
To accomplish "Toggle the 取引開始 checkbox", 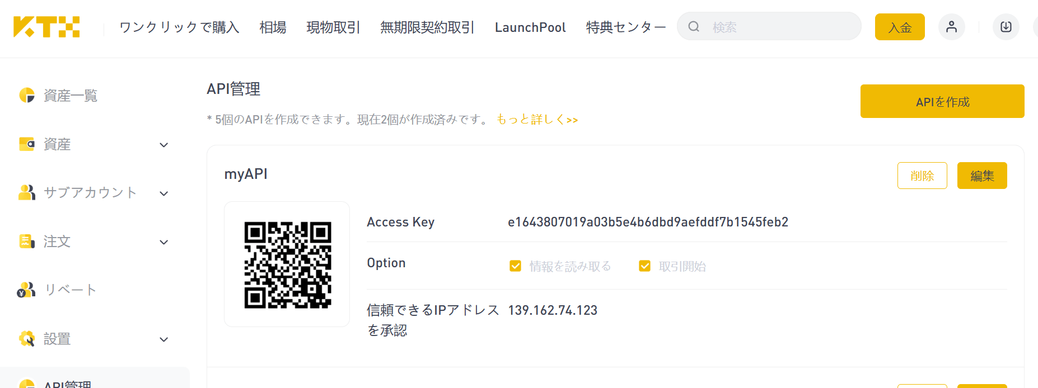I will tap(644, 266).
